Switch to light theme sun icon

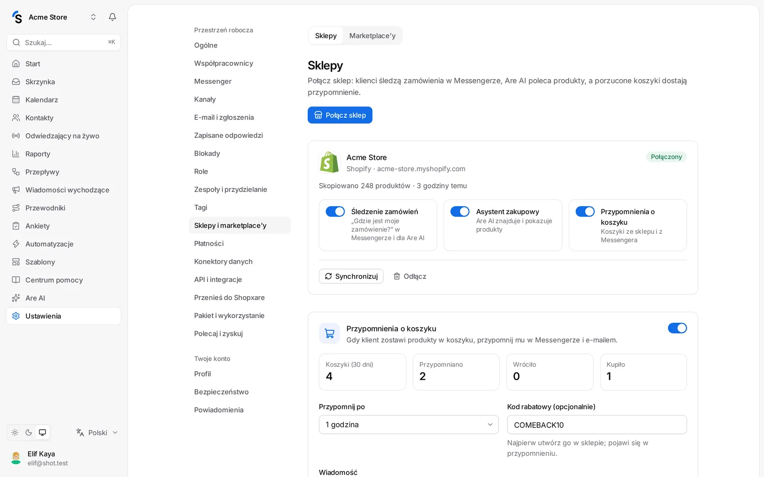15,433
